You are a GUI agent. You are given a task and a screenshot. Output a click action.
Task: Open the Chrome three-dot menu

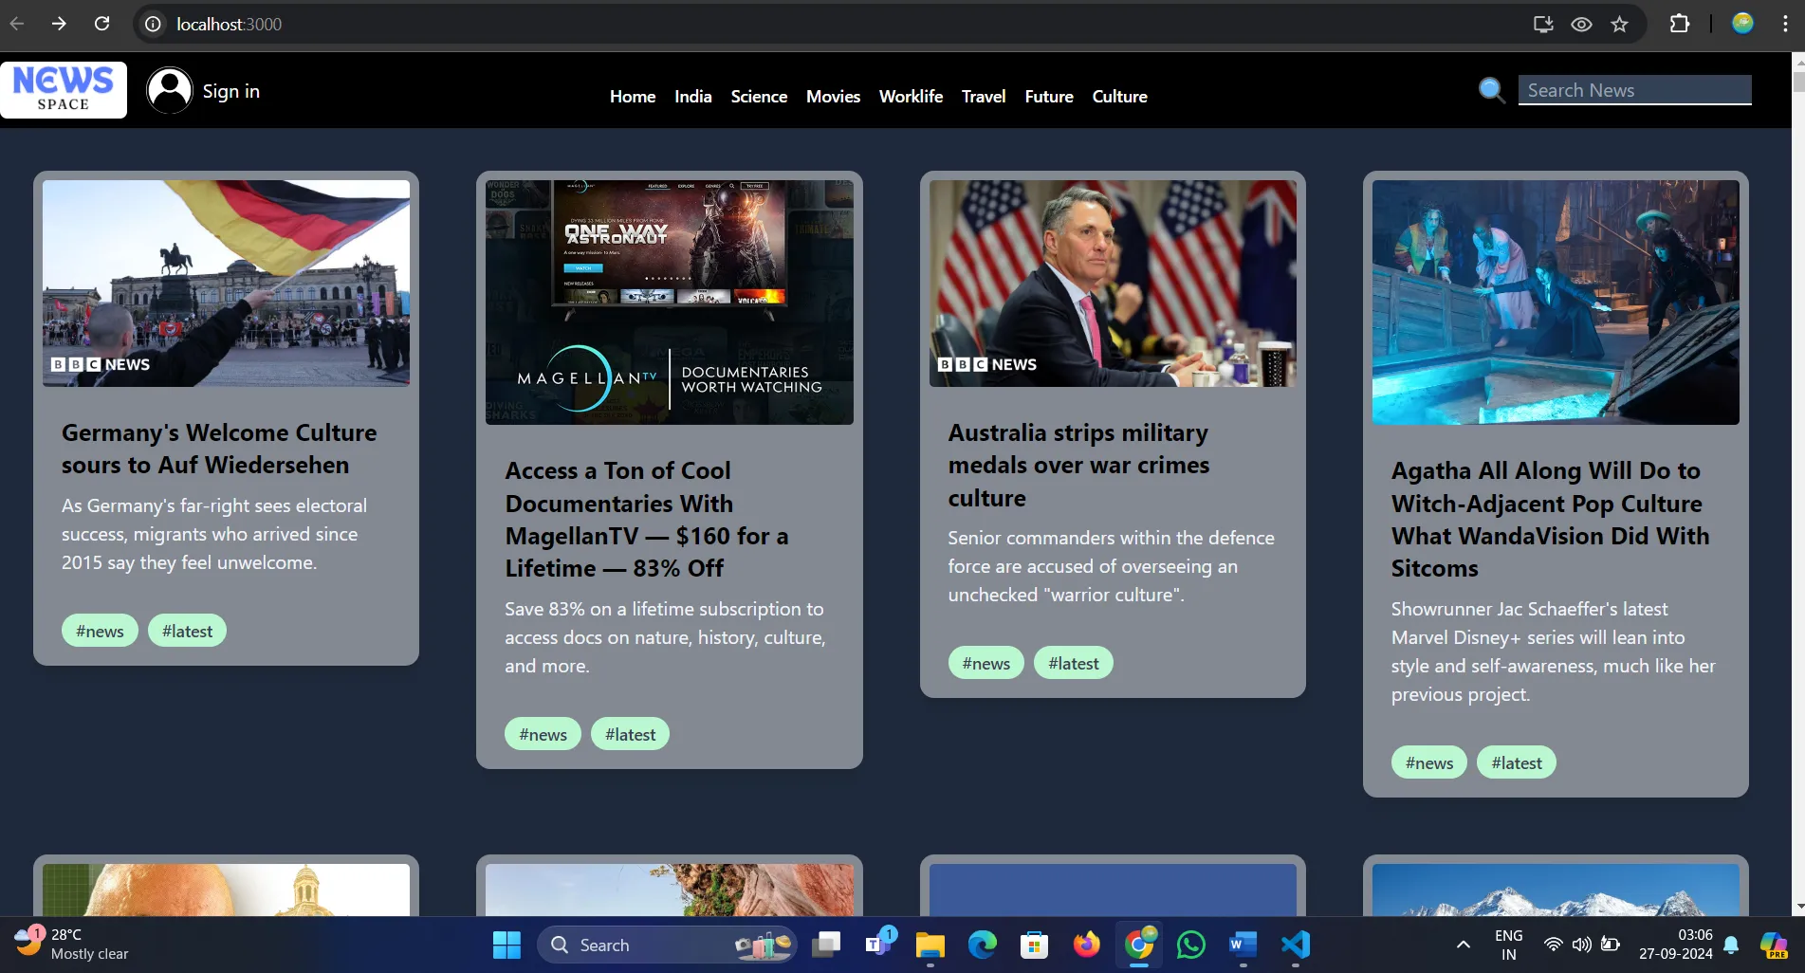click(1785, 24)
